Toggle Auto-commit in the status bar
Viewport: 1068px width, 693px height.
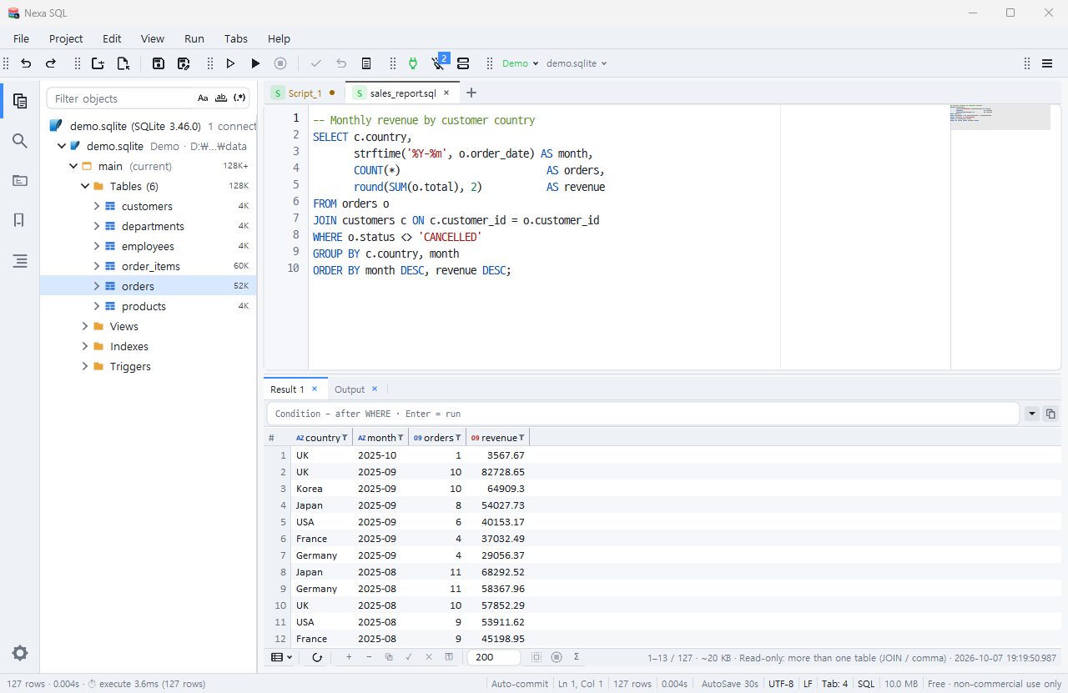[x=520, y=684]
